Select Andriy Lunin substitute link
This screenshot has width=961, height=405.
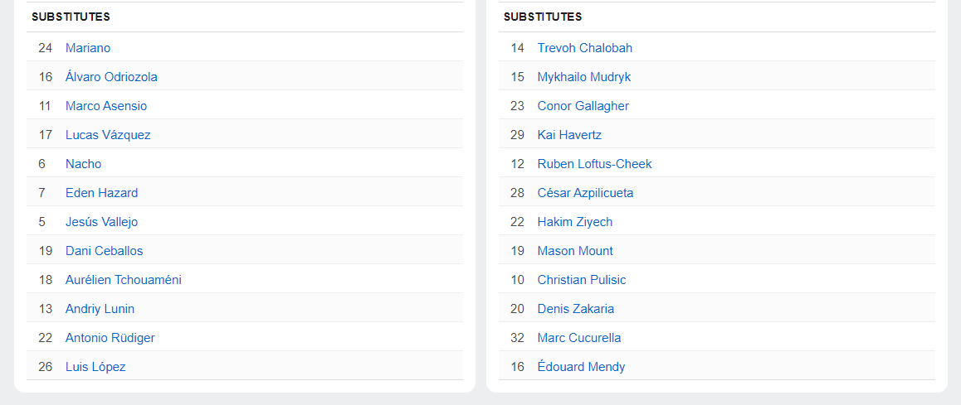(100, 309)
